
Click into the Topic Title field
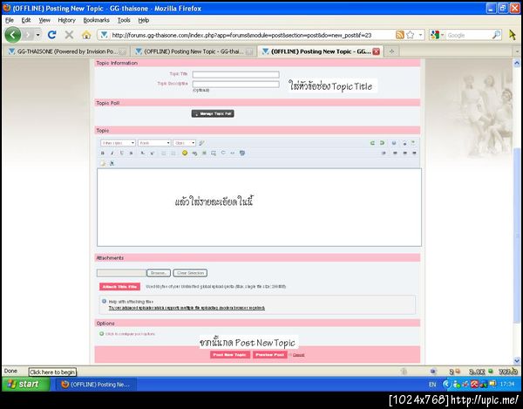[236, 74]
